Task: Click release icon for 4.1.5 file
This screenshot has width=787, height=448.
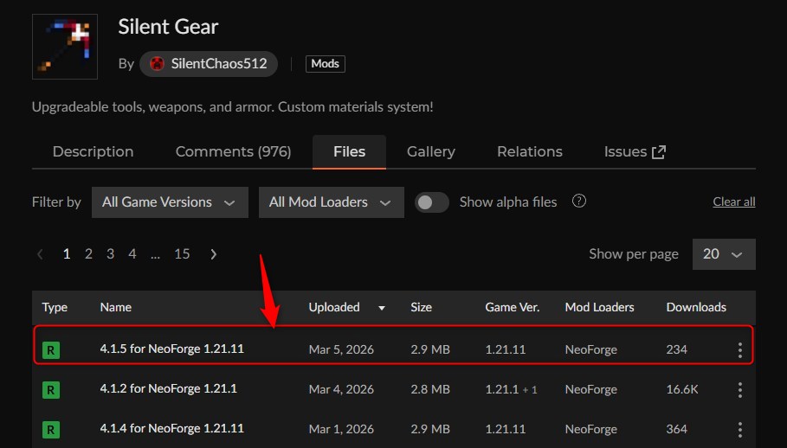Action: pyautogui.click(x=51, y=349)
